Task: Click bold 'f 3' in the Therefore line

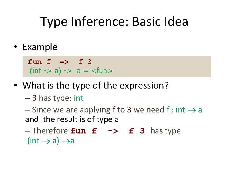Action: pos(137,131)
